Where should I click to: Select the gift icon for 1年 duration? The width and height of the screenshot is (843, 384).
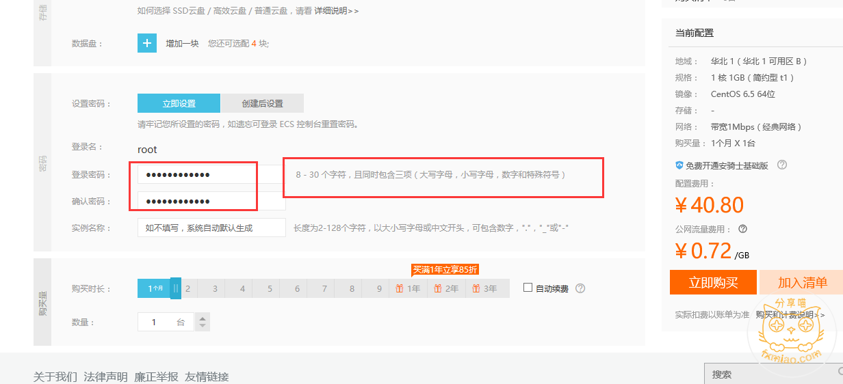point(400,288)
